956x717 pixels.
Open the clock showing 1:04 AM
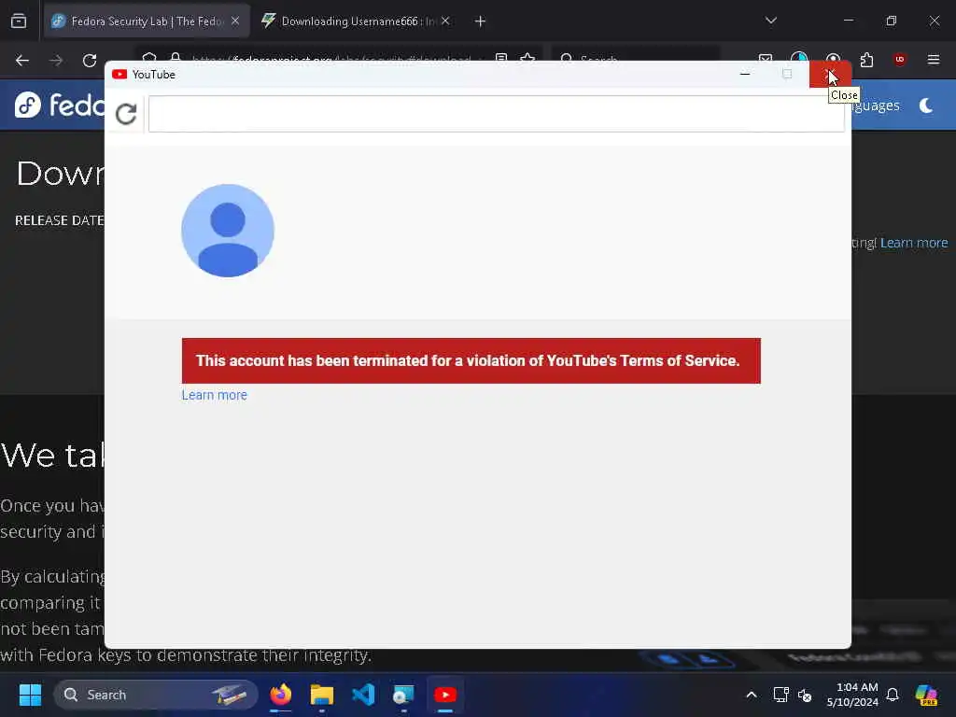[x=852, y=695]
